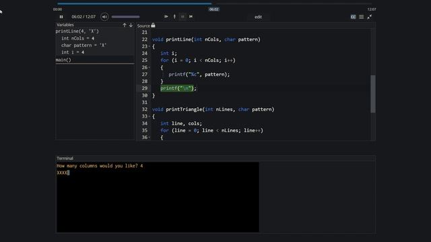Click the greyed-out pause step icon
Screen dimensions: 431x242
[183, 17]
